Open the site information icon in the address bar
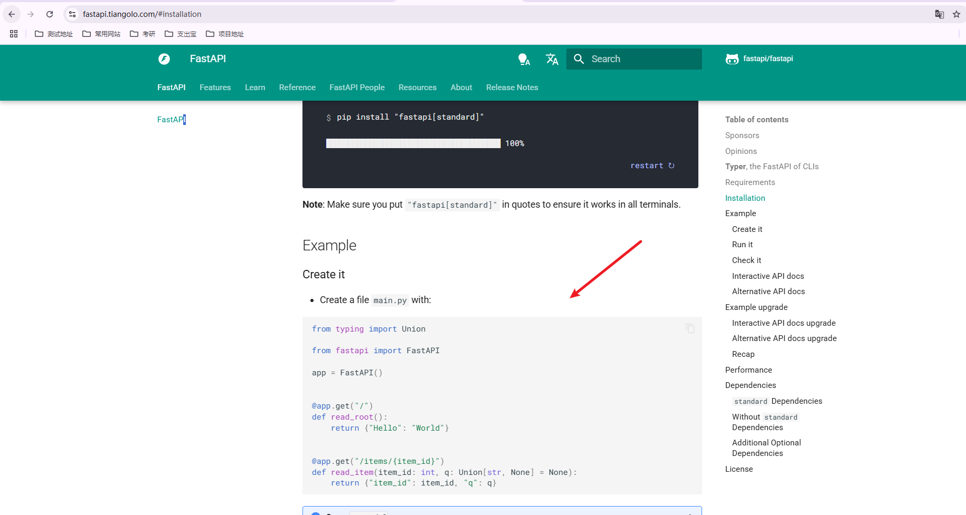Image resolution: width=966 pixels, height=515 pixels. click(72, 14)
